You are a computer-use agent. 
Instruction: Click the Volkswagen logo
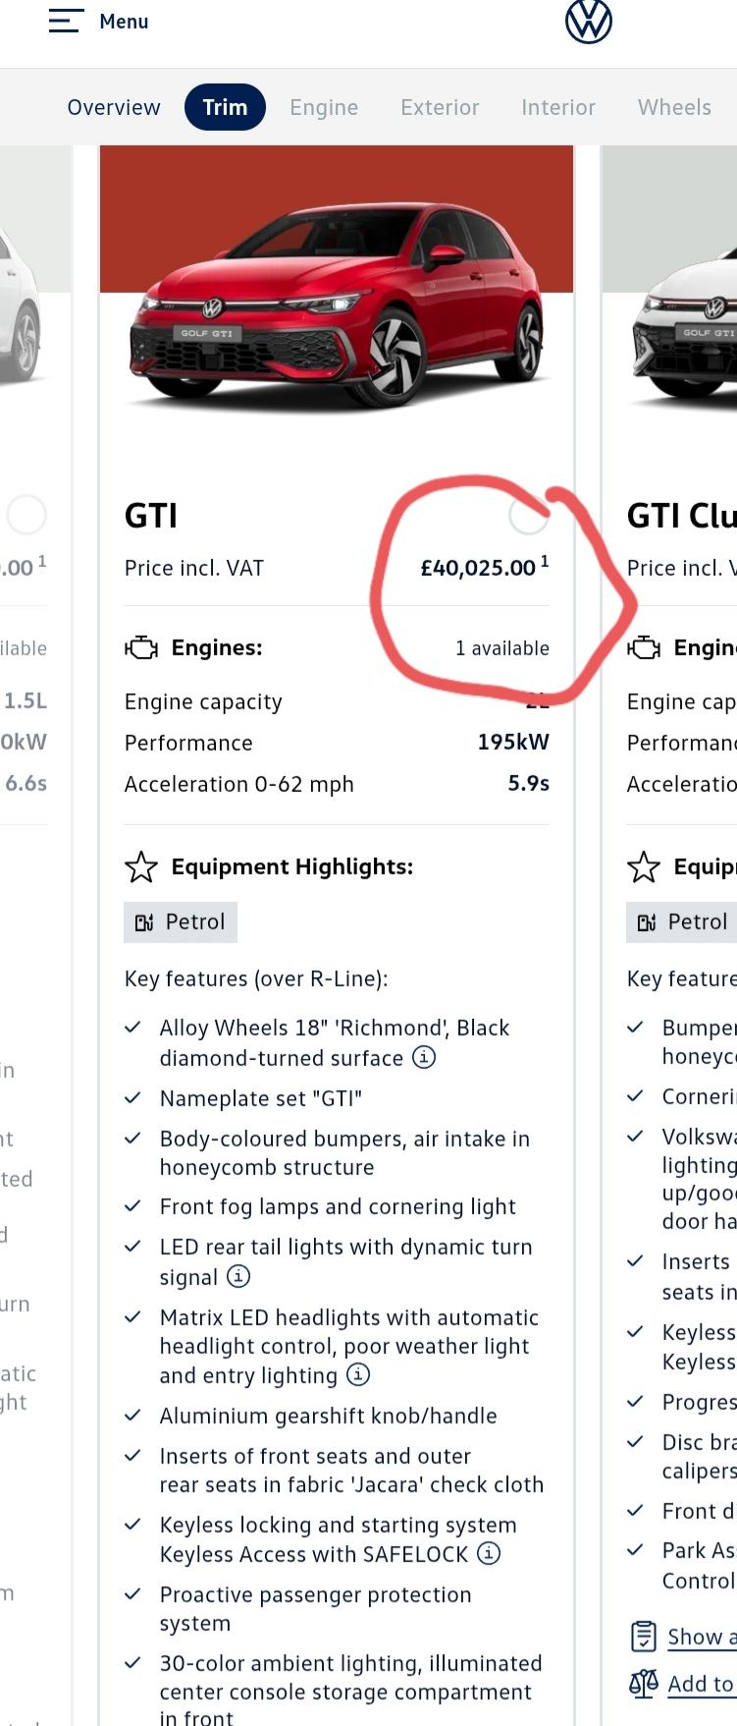click(589, 21)
